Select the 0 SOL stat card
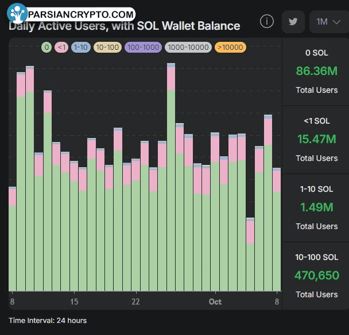Viewport: 349px width, 335px height. (x=316, y=72)
